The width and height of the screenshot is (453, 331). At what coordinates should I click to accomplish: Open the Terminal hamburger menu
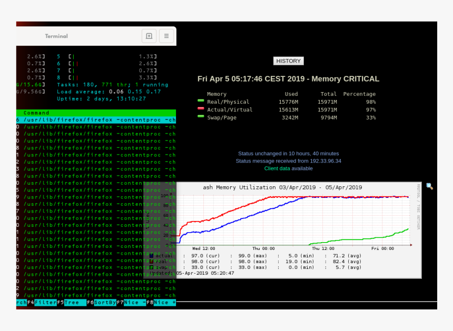[x=166, y=36]
